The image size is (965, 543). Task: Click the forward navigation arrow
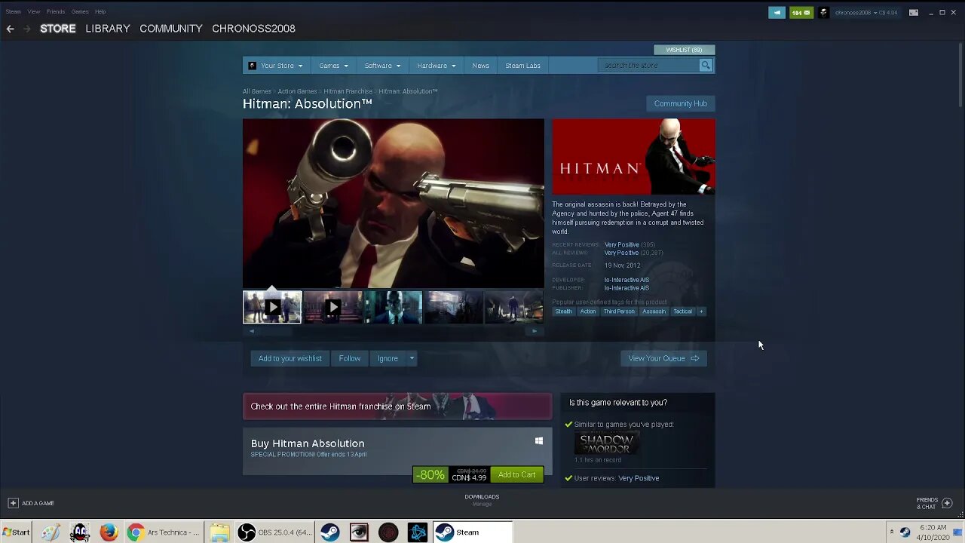(26, 29)
